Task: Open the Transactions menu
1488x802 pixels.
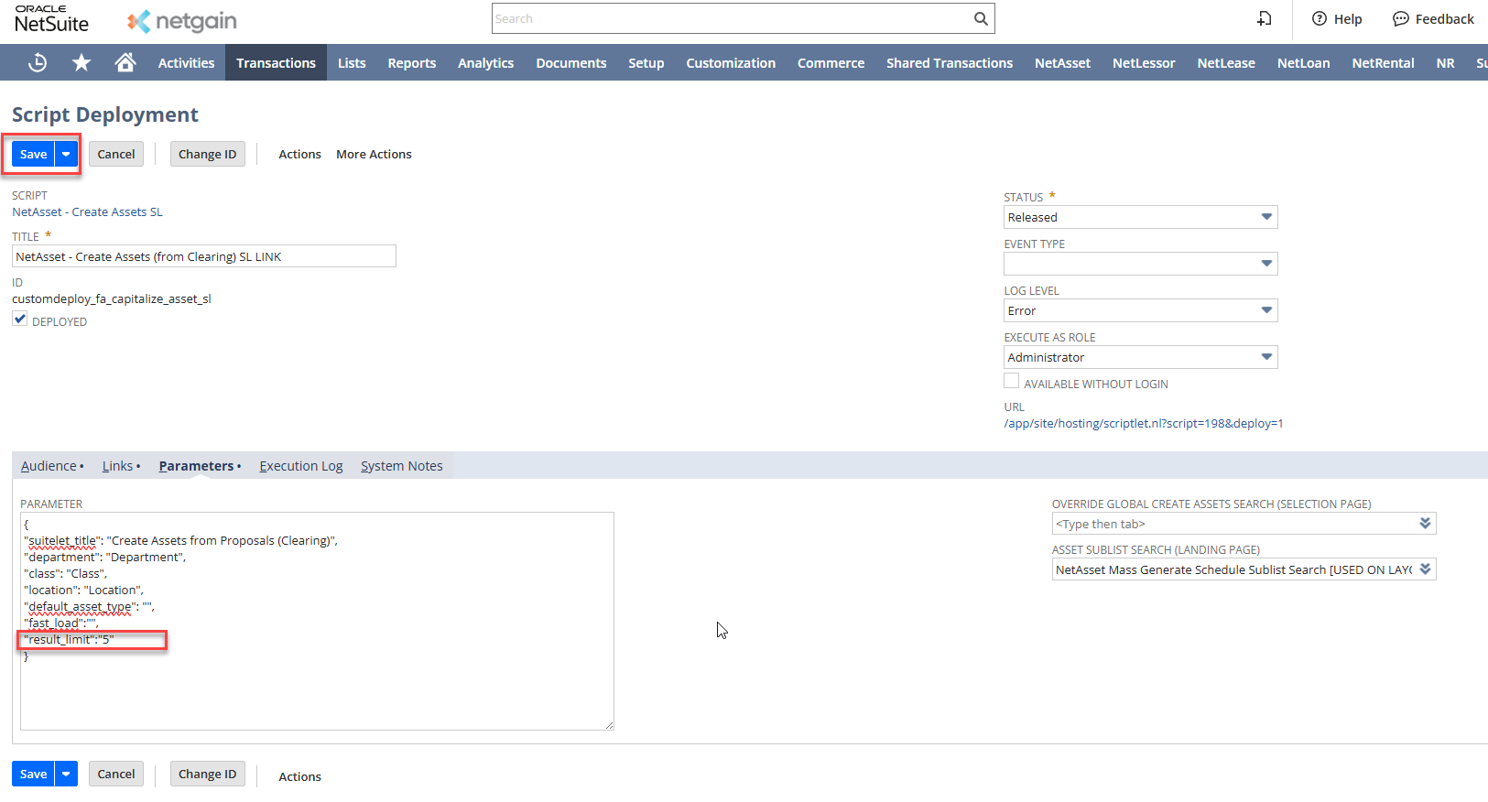Action: click(276, 62)
